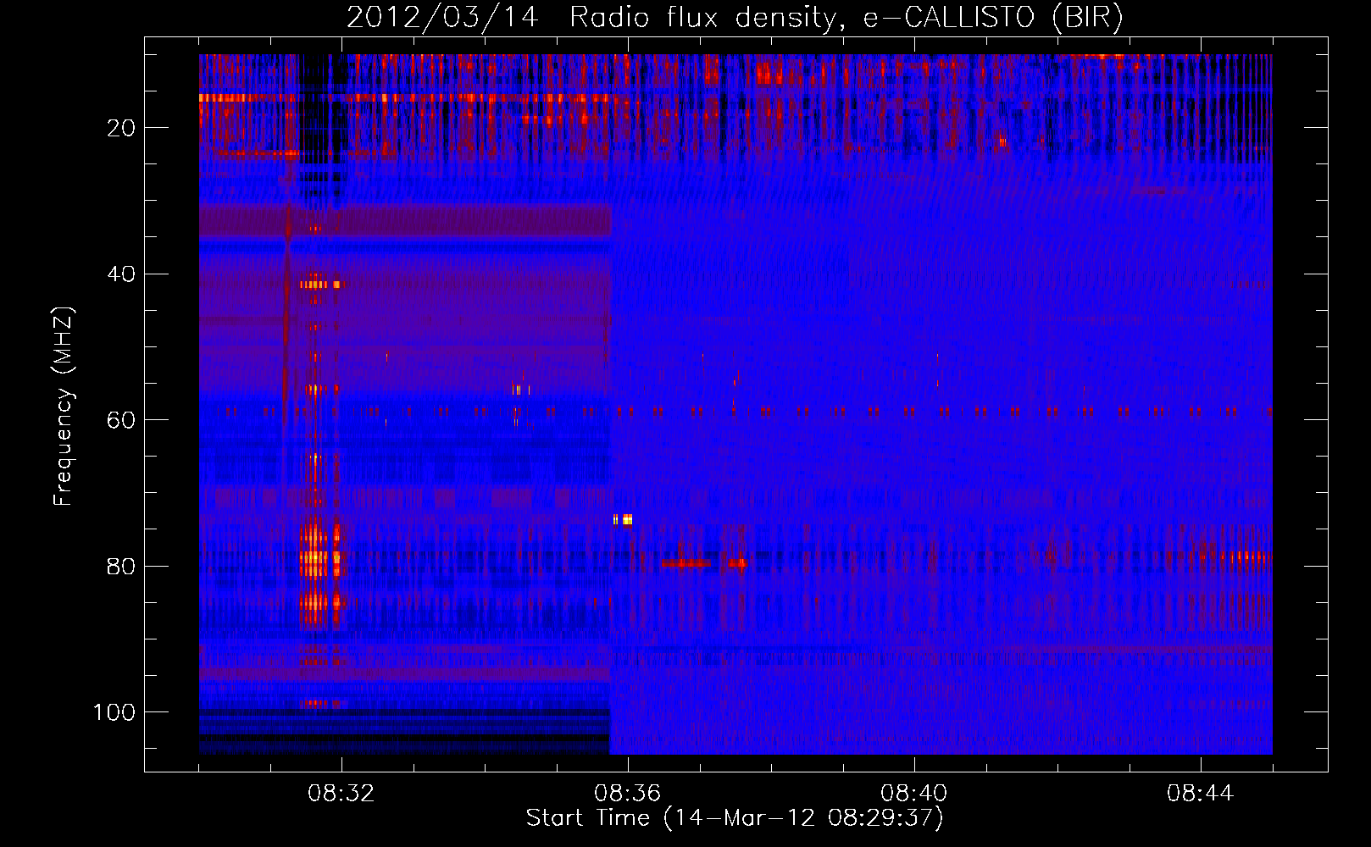Click the "Frequency (MHZ)" axis label
This screenshot has width=1371, height=847.
point(64,406)
